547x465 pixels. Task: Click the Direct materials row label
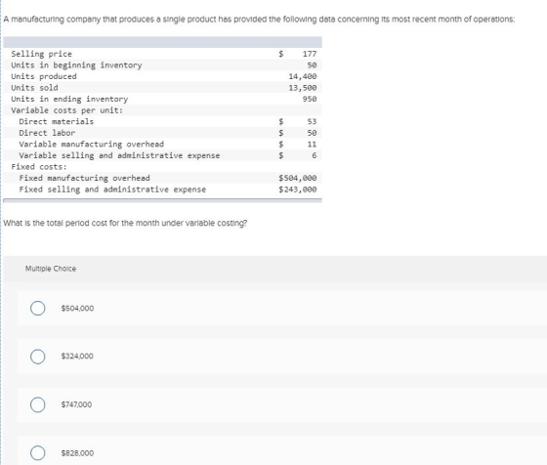57,122
